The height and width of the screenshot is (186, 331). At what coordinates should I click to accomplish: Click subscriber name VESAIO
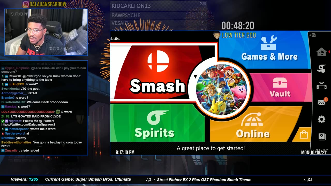coord(120,23)
